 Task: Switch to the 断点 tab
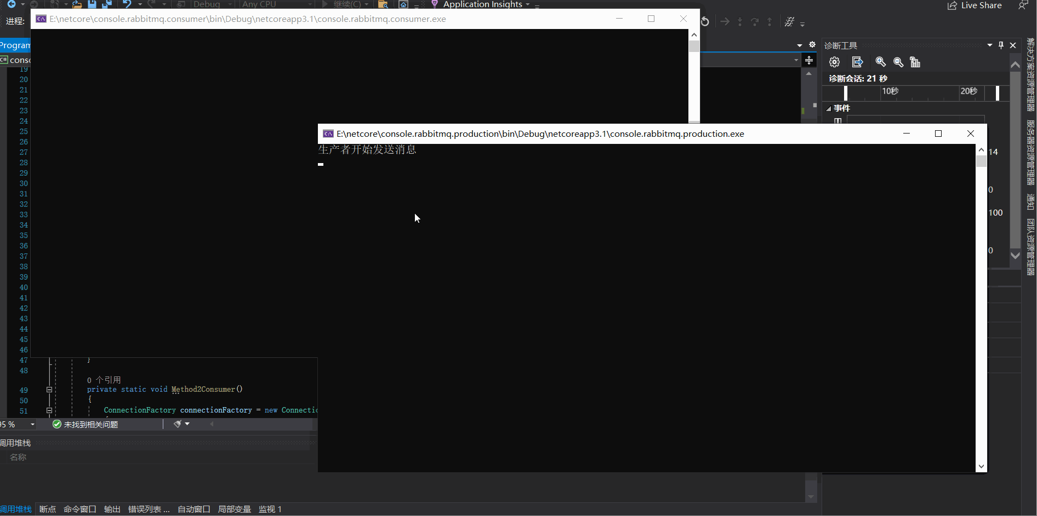coord(48,509)
